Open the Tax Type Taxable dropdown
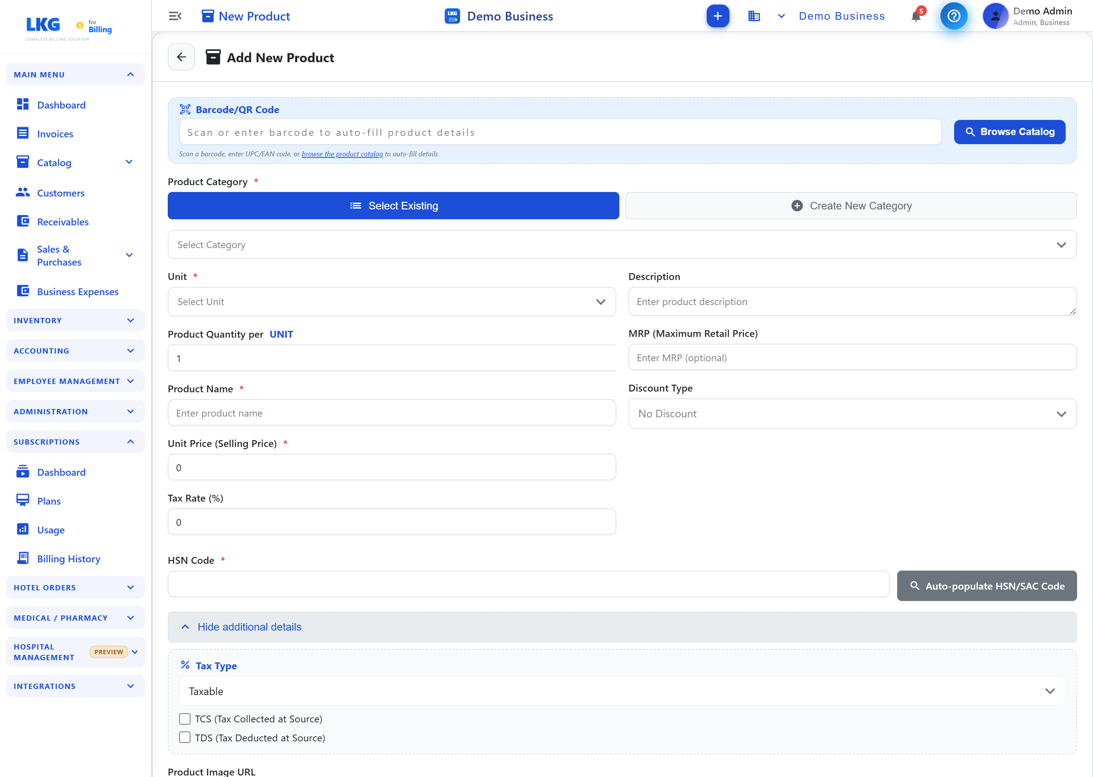1093x777 pixels. [622, 691]
